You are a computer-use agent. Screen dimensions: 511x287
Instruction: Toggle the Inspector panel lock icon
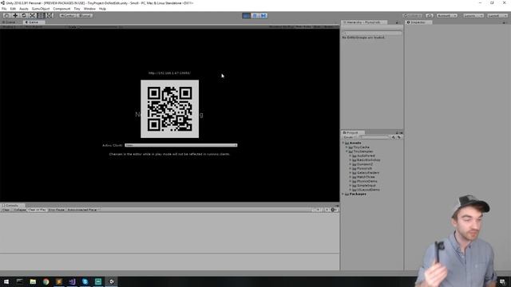[504, 22]
